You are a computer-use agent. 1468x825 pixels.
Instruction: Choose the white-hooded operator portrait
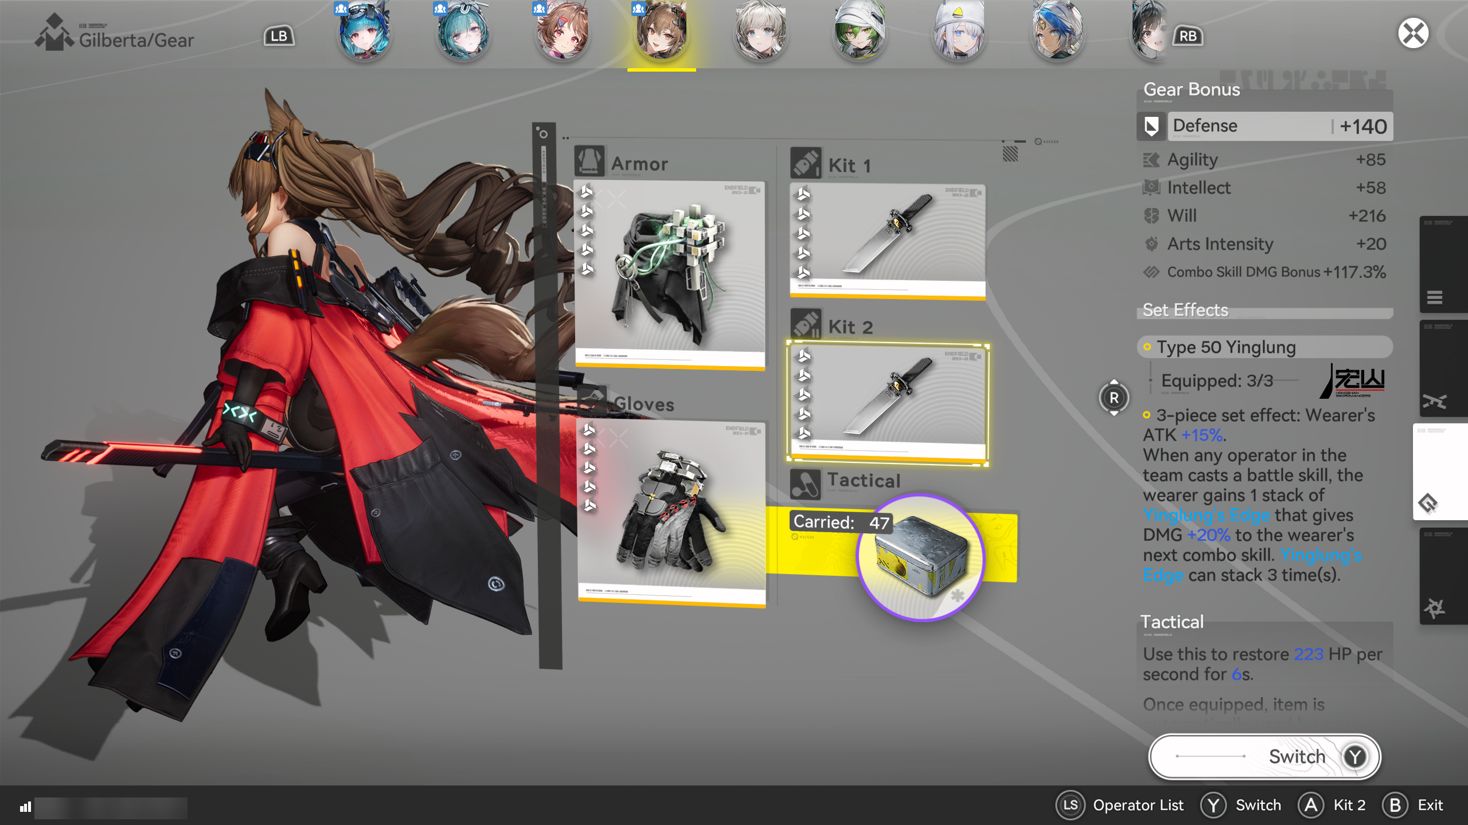958,33
